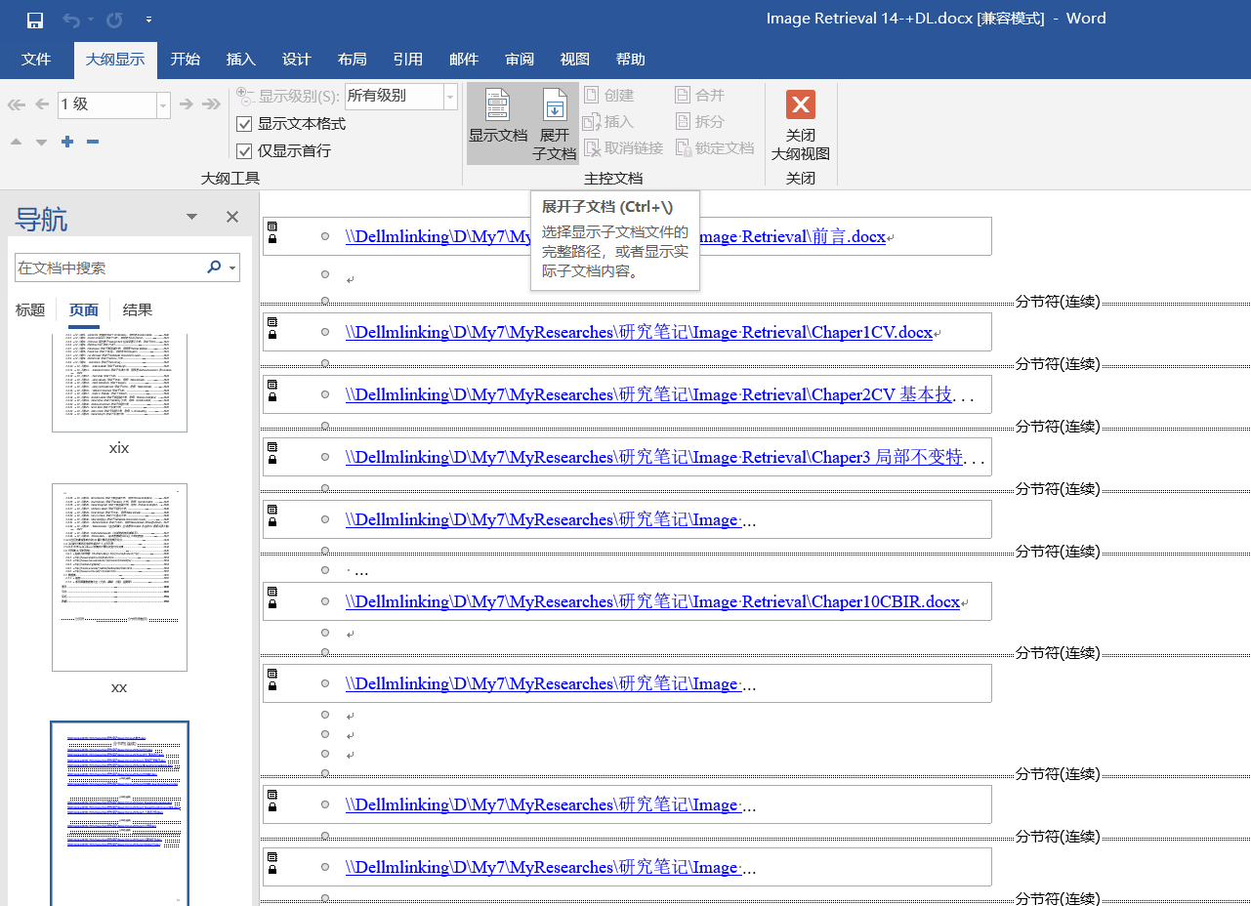
Task: Switch to the 开始 ribbon tab
Action: click(186, 60)
